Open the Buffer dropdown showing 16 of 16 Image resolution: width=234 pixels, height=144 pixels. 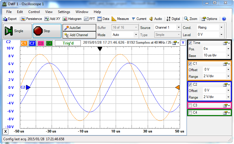point(125,27)
